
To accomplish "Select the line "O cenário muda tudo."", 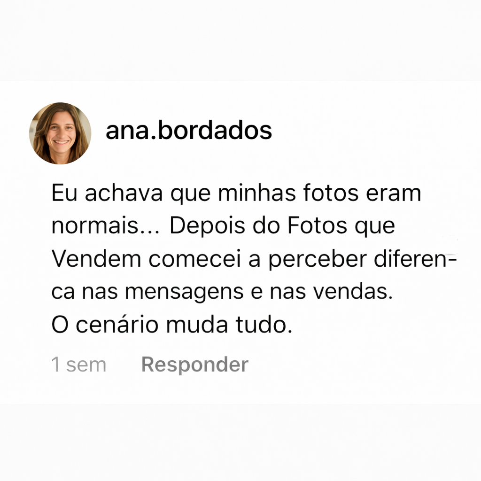I will point(172,325).
